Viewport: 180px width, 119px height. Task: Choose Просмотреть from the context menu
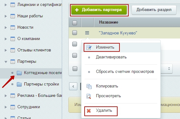click(121, 96)
